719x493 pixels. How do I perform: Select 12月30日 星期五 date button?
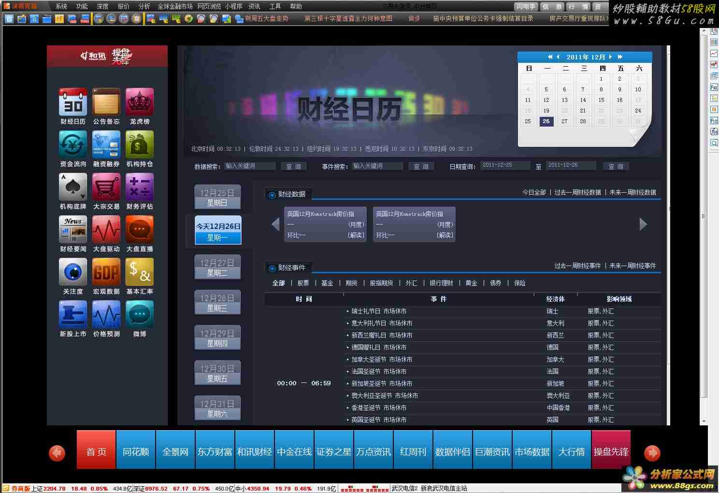(x=217, y=373)
